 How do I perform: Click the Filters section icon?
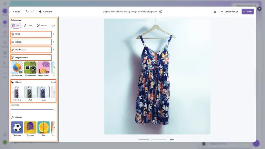click(x=12, y=82)
